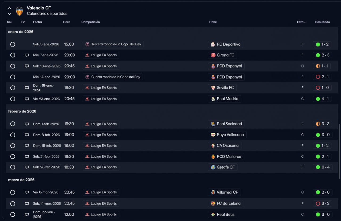Click the TV icon in the Sevilla FC row

27,88
